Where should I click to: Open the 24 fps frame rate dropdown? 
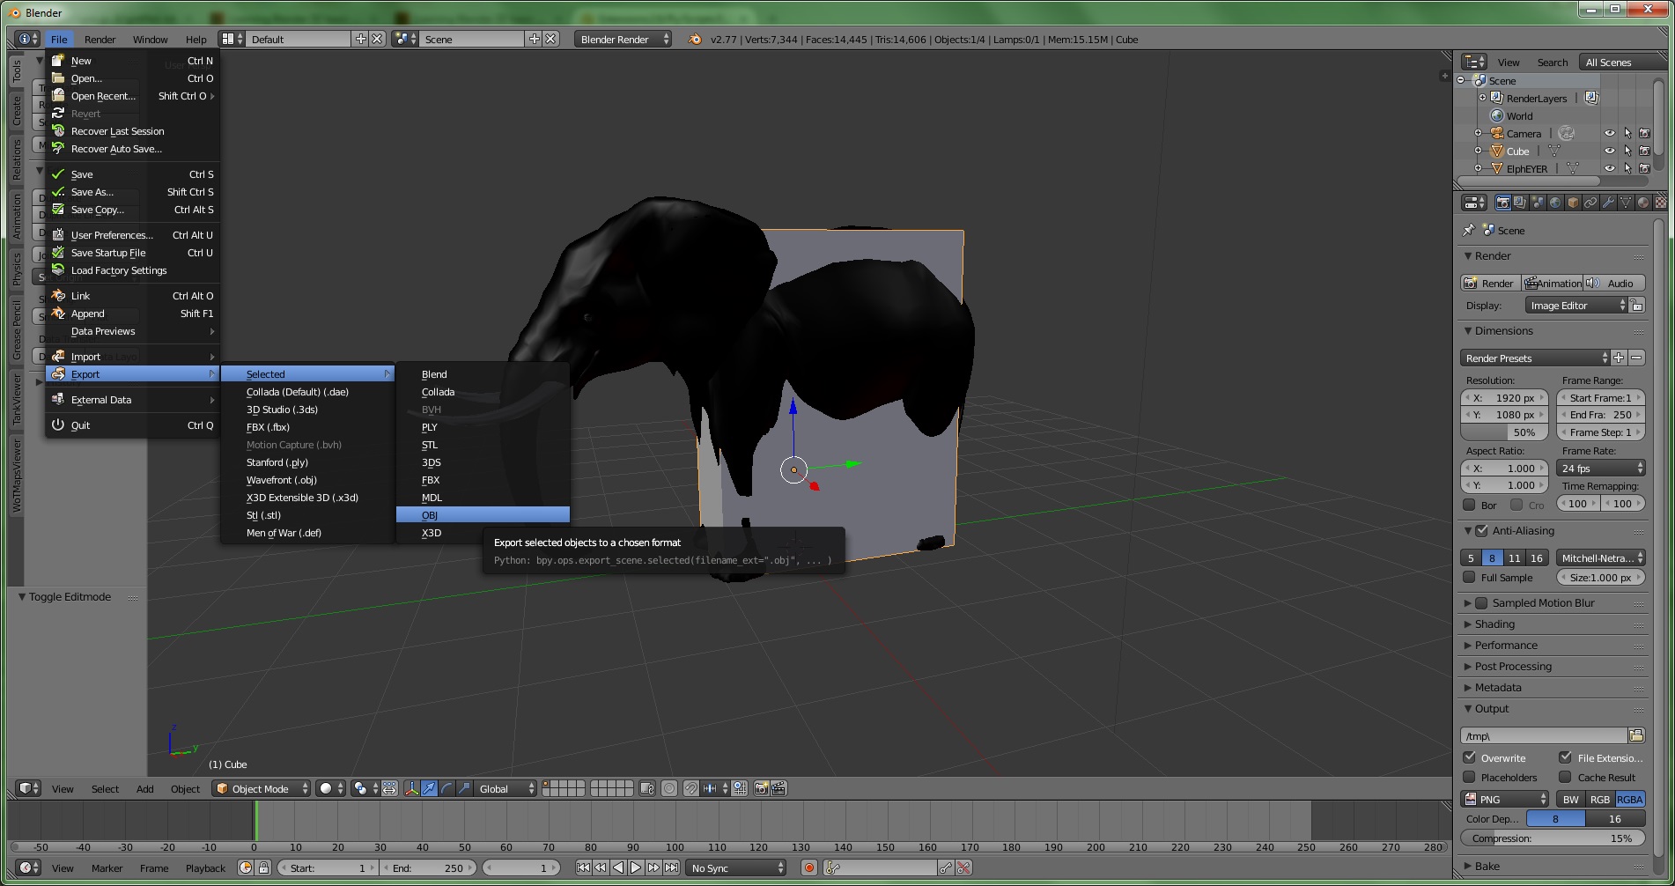pos(1601,468)
